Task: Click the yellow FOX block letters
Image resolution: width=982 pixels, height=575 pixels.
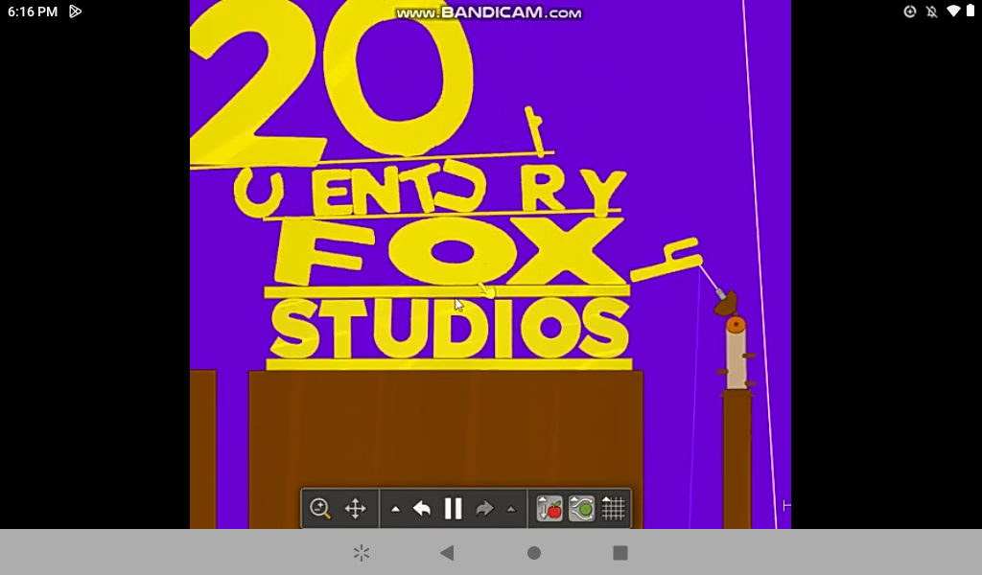Action: (x=449, y=251)
